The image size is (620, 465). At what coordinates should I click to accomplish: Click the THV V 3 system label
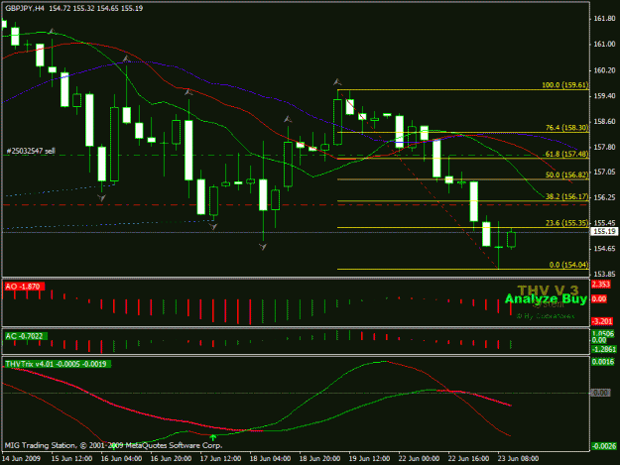point(548,291)
